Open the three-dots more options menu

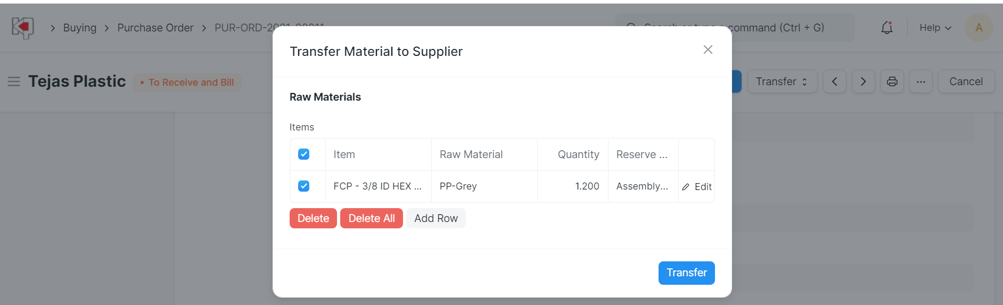pos(920,81)
